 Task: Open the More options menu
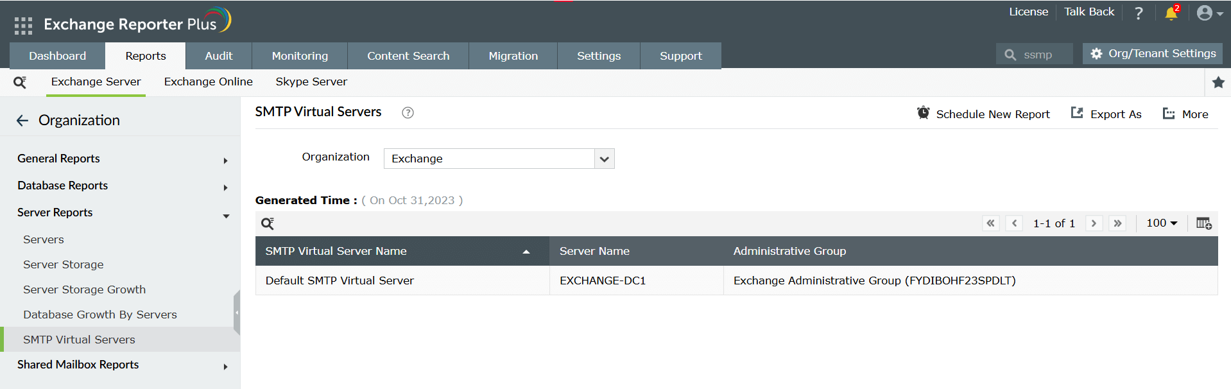pyautogui.click(x=1185, y=114)
